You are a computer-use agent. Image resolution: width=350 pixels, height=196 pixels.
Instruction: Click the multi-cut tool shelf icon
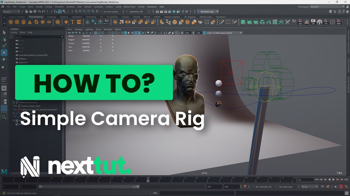tap(221, 22)
